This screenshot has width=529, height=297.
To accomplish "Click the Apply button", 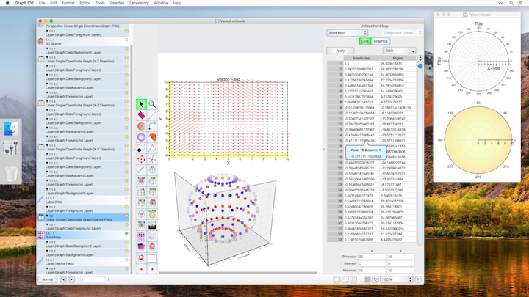I will pyautogui.click(x=340, y=51).
